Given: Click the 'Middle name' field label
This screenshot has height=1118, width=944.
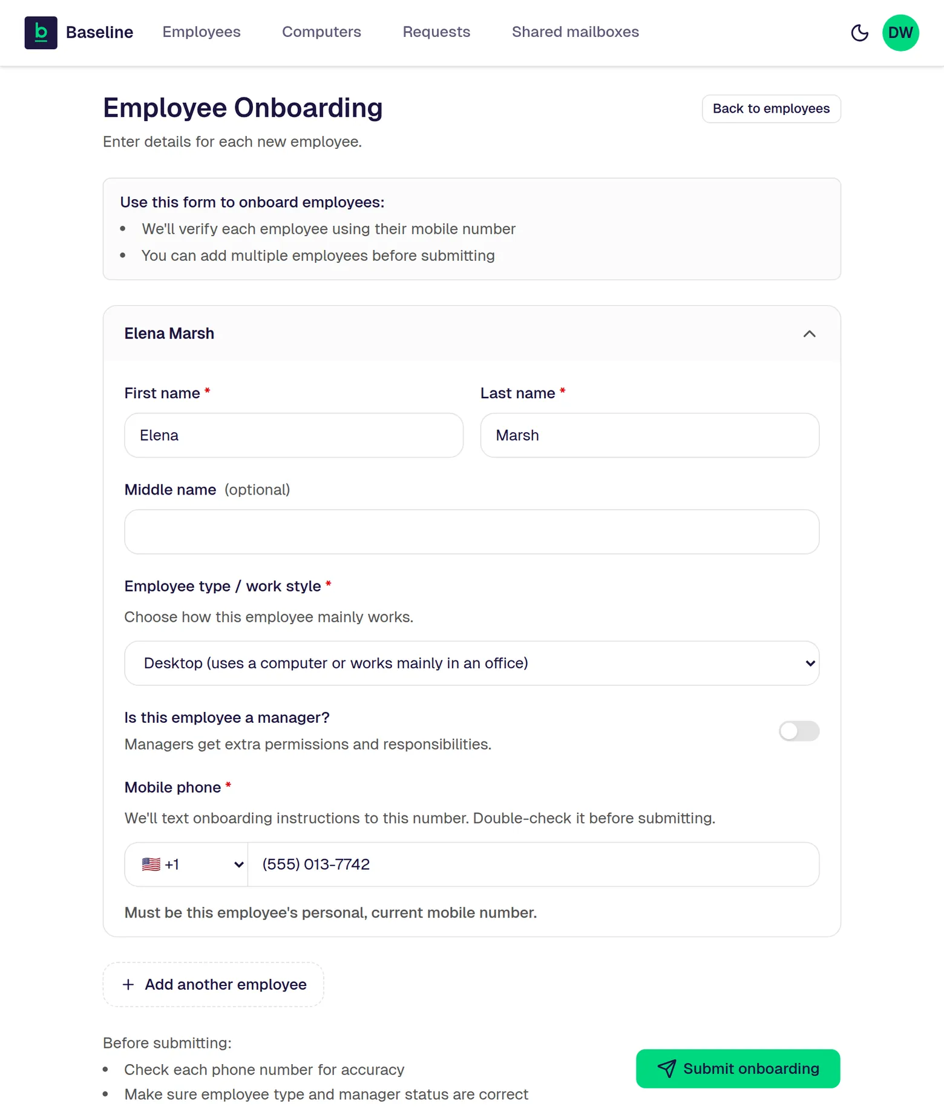Looking at the screenshot, I should coord(170,490).
